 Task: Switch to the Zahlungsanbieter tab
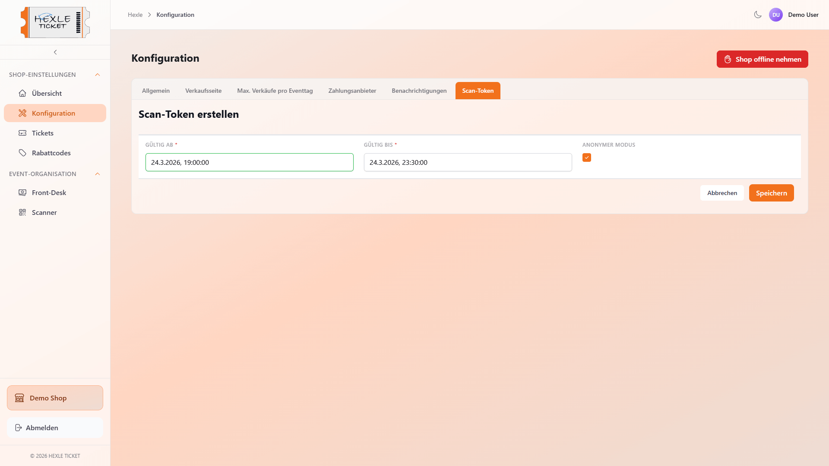pos(352,91)
